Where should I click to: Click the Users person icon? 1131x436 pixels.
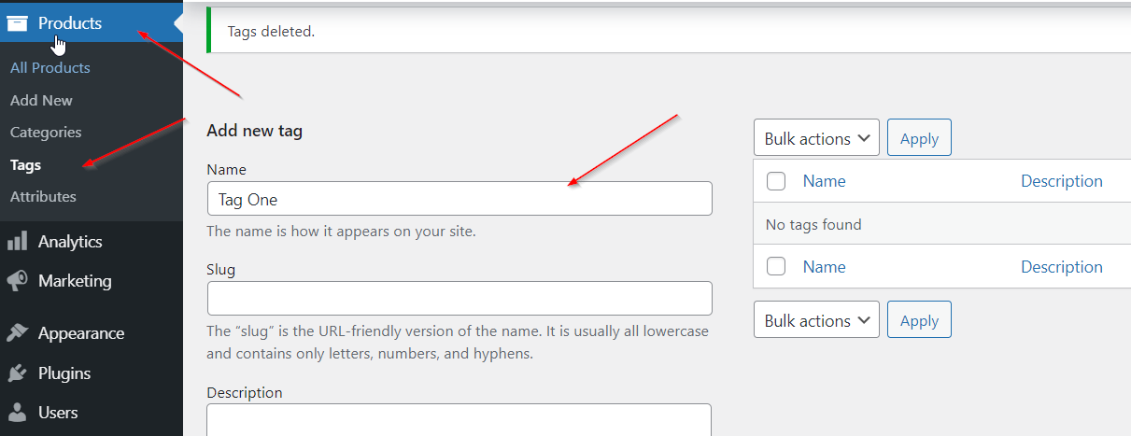click(17, 413)
